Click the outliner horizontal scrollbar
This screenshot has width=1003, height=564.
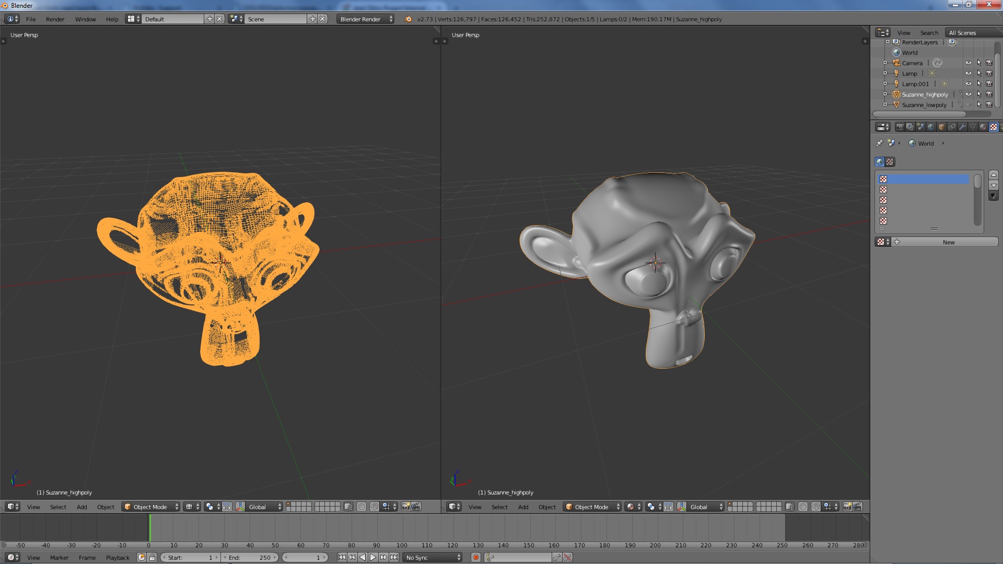pos(919,113)
